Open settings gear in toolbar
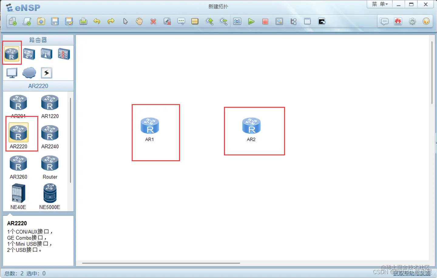Screen dimensions: 437x278 click(412, 22)
